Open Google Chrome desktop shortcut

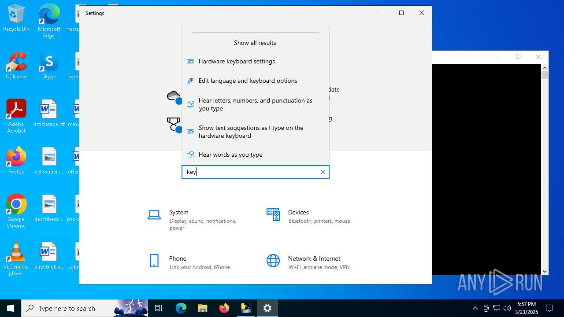tap(16, 211)
